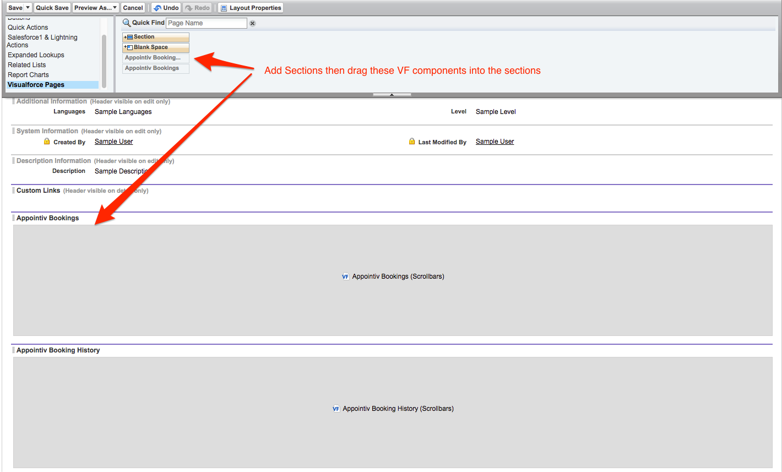This screenshot has height=472, width=782.
Task: Click the Level field label
Action: point(459,112)
